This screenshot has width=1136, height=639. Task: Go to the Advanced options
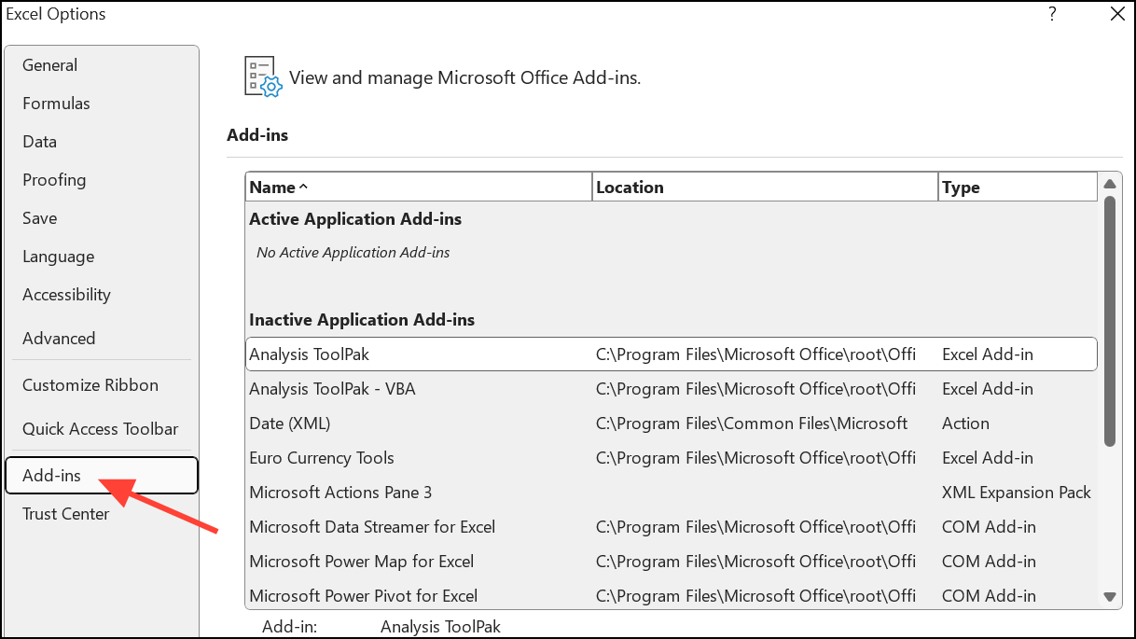[x=59, y=339]
